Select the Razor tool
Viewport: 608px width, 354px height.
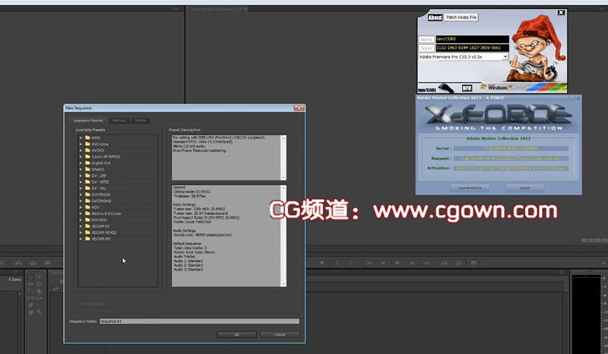click(39, 291)
